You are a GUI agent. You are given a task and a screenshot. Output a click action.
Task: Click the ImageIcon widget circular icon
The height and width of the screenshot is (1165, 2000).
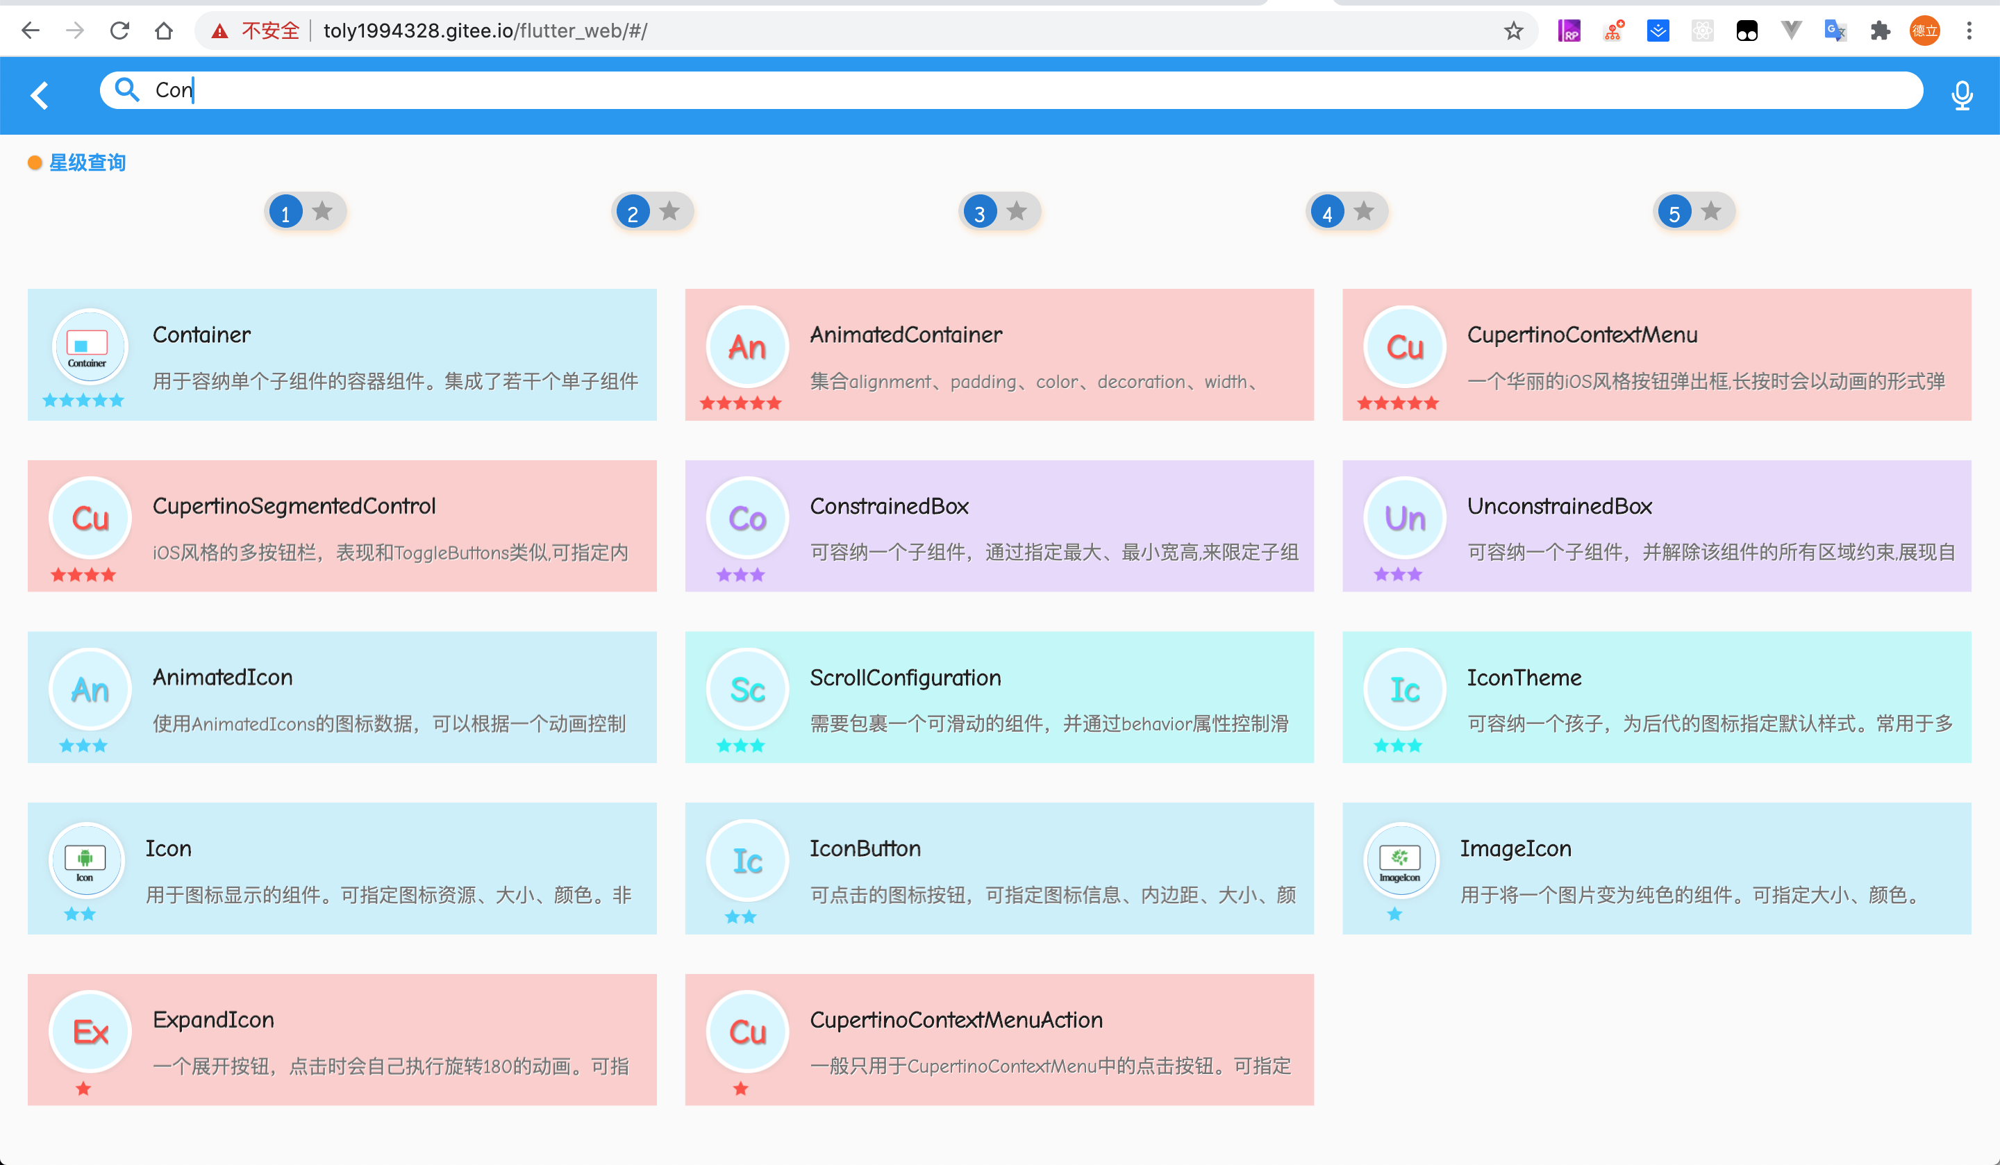click(x=1401, y=861)
